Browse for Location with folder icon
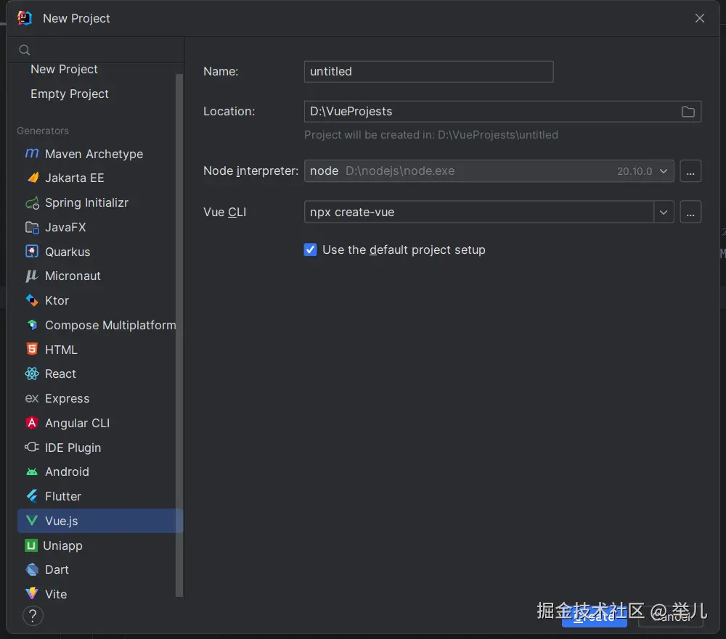The width and height of the screenshot is (726, 639). (x=688, y=112)
